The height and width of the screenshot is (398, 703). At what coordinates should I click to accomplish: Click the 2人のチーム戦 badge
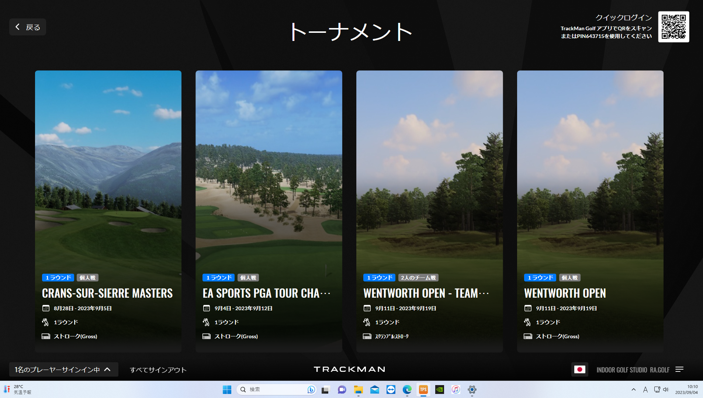click(x=418, y=278)
